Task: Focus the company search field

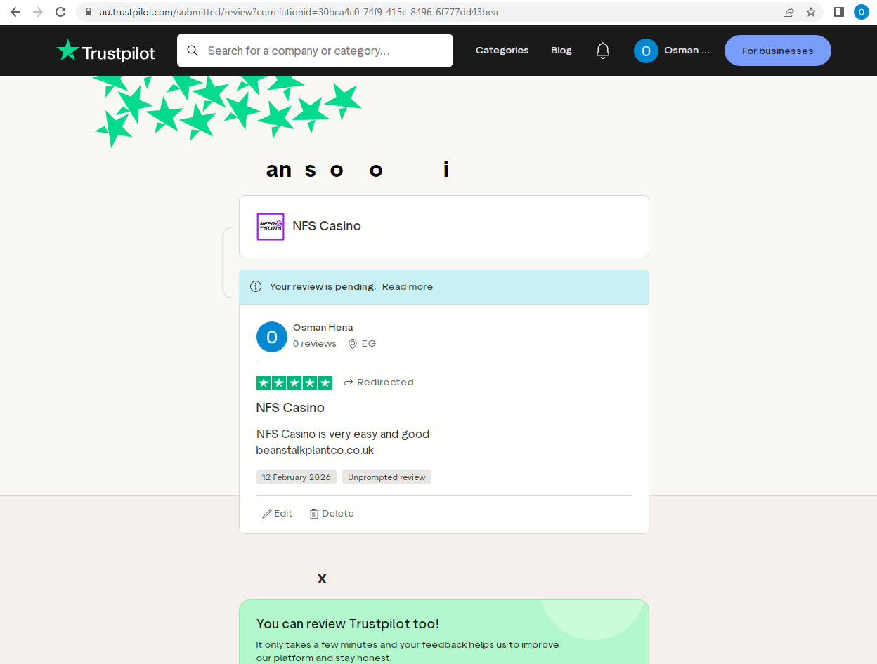Action: click(315, 51)
